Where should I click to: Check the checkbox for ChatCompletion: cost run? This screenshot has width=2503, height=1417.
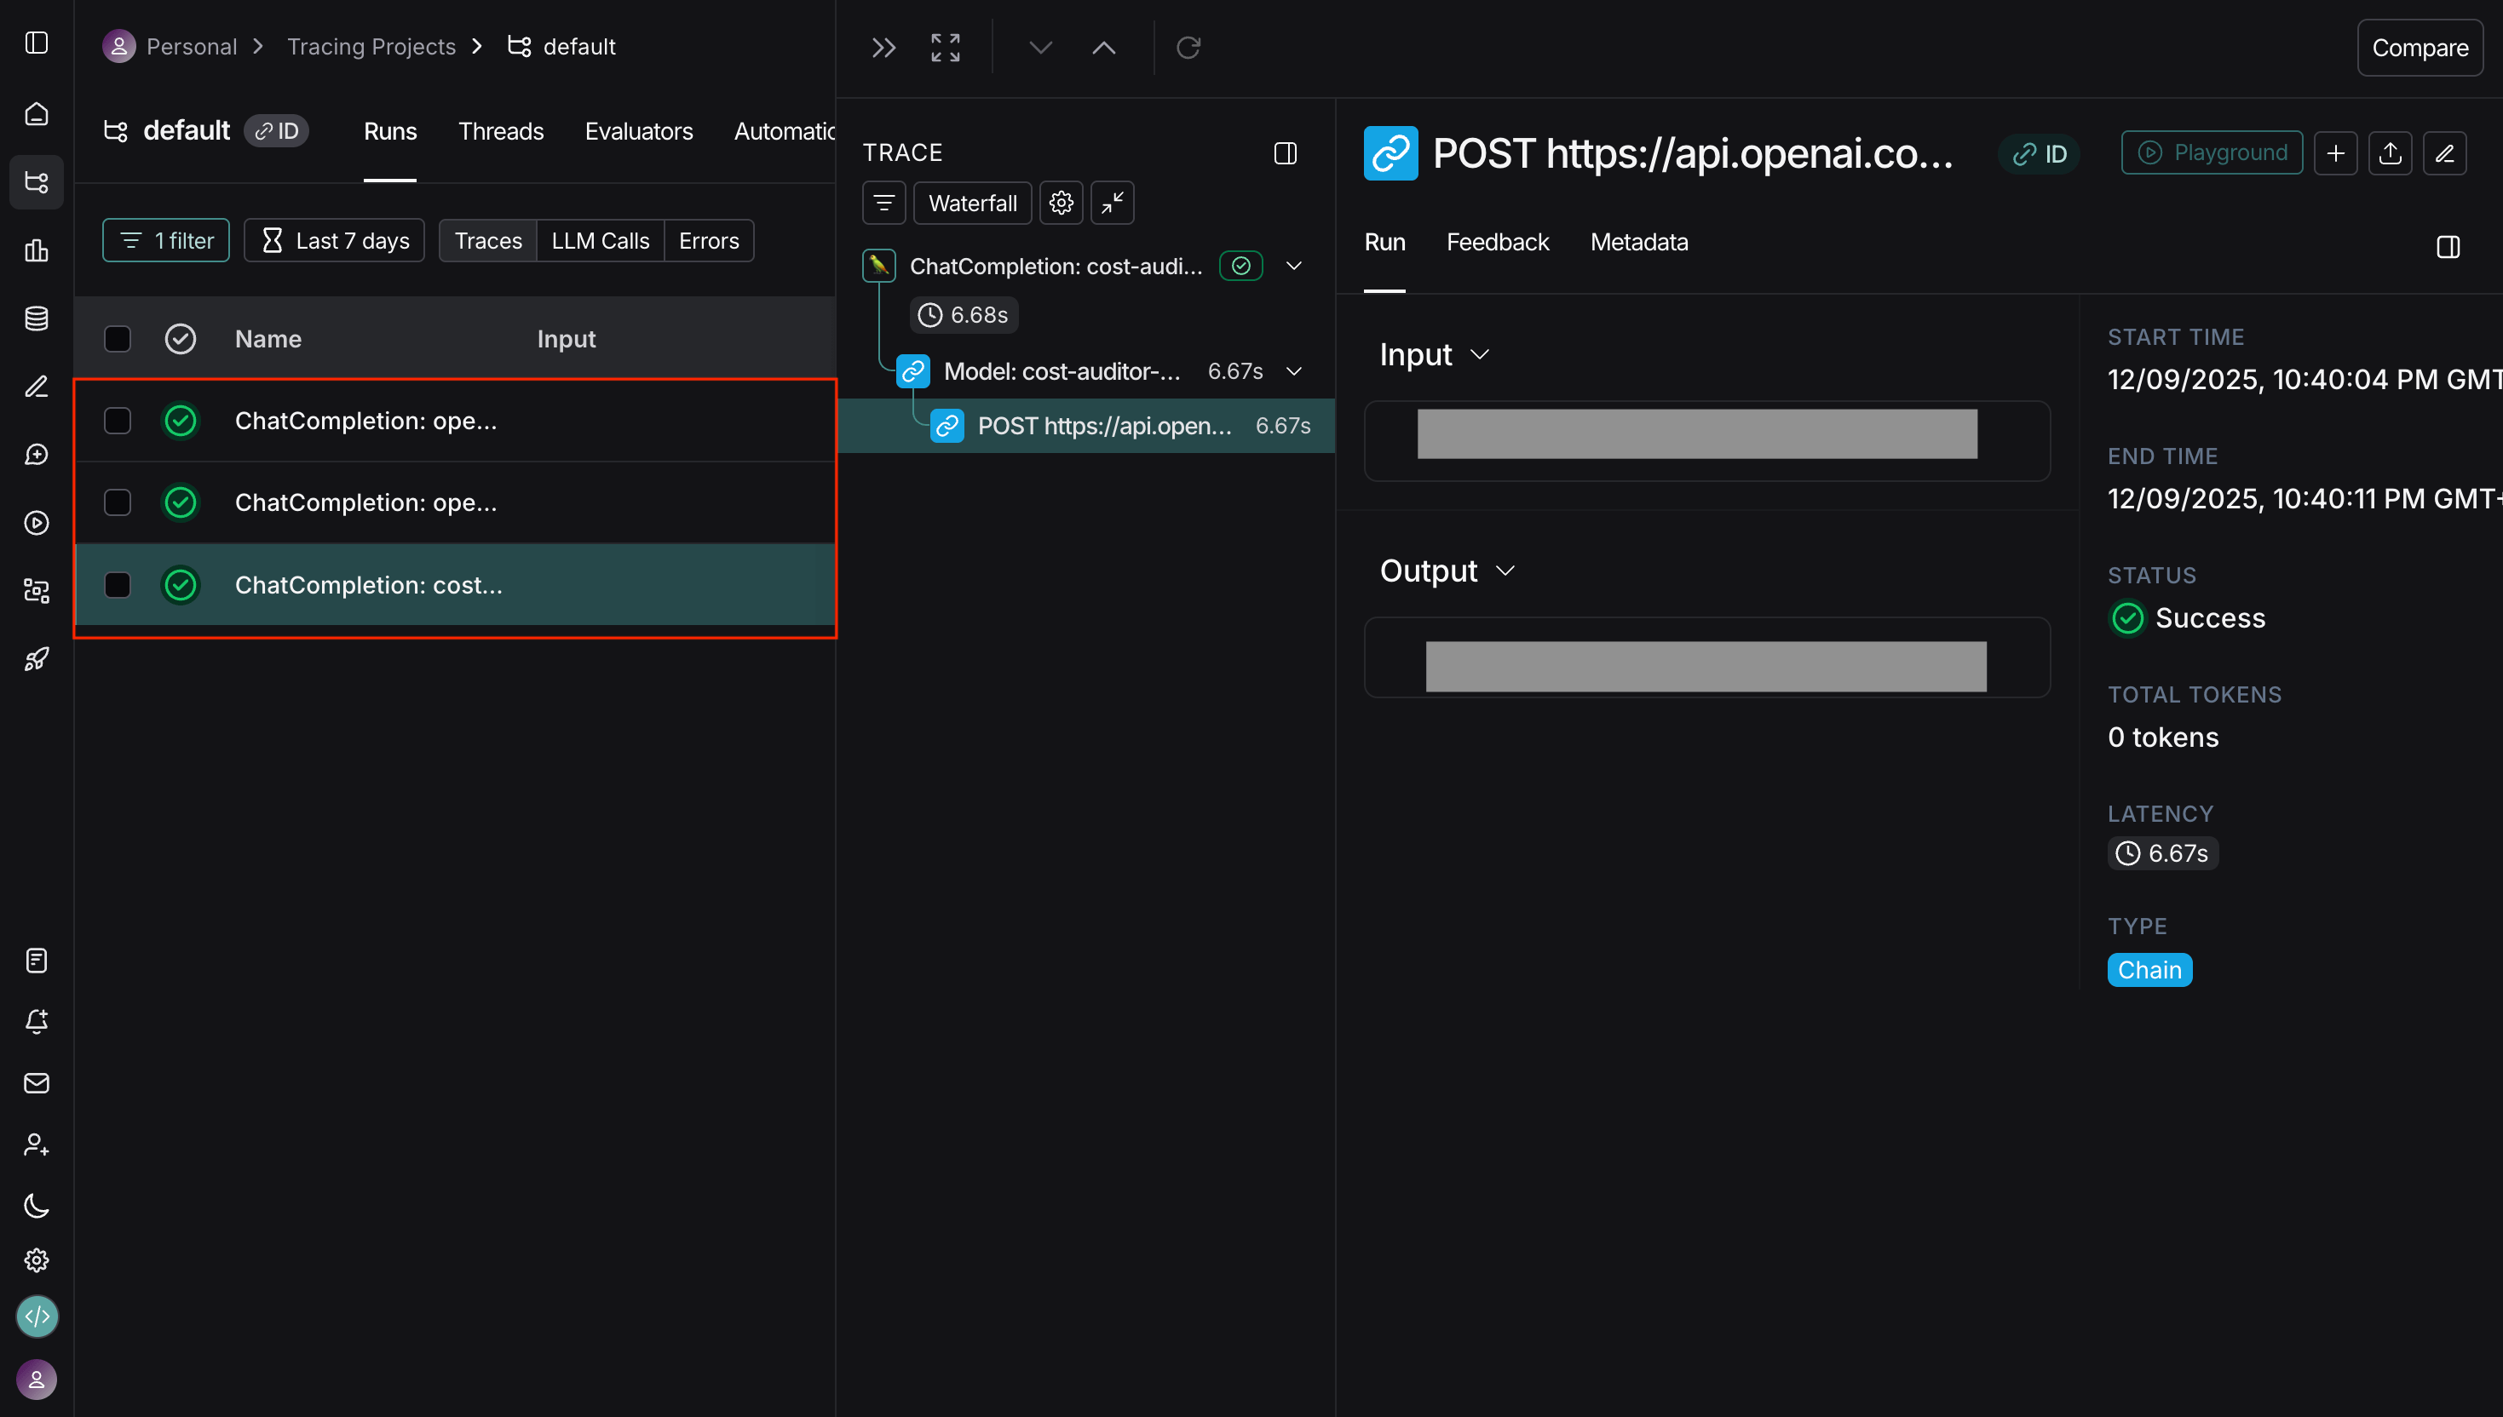[118, 585]
